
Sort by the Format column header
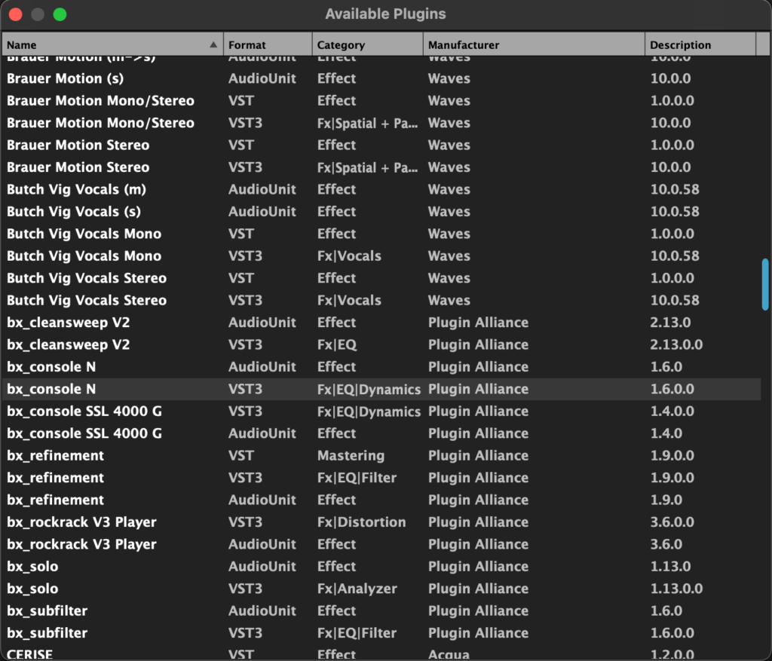(x=268, y=44)
